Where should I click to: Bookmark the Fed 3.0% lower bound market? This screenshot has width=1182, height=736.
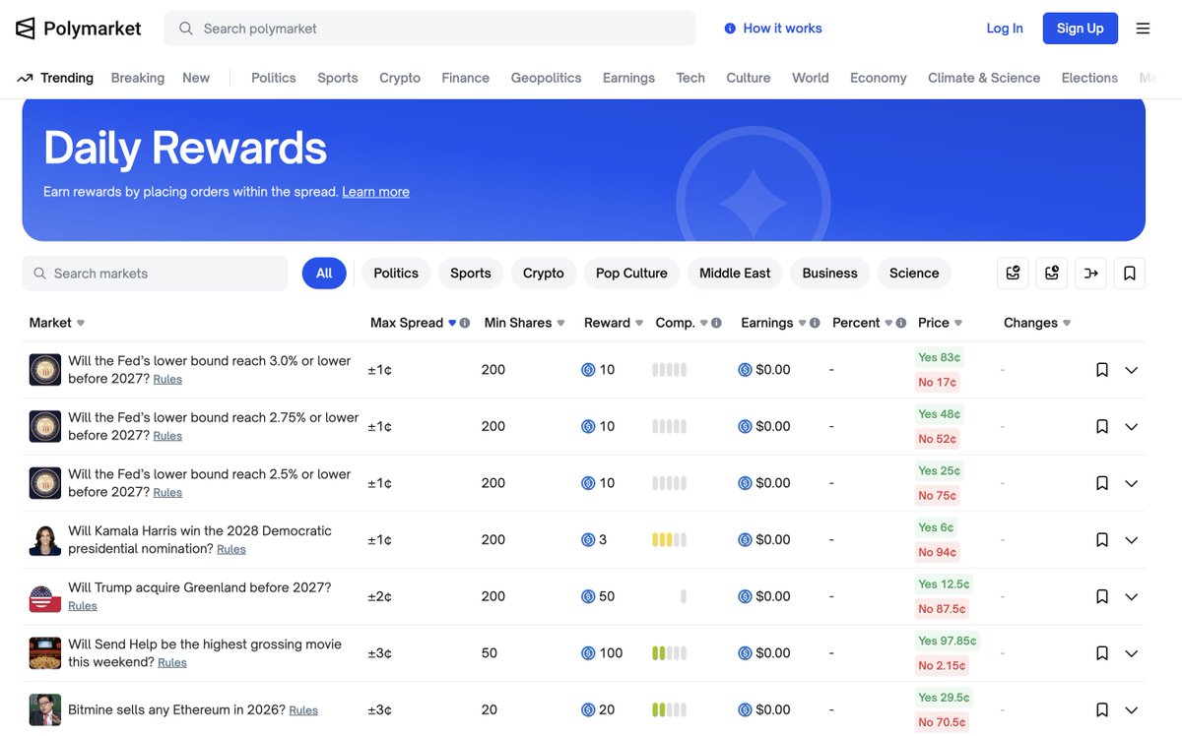1102,370
